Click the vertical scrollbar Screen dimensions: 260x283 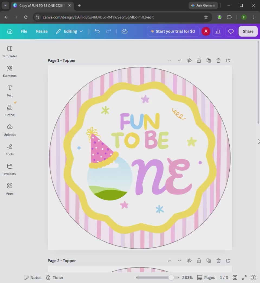tap(258, 82)
